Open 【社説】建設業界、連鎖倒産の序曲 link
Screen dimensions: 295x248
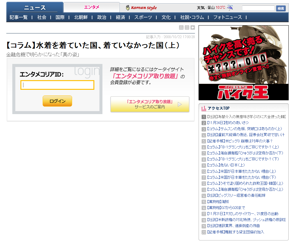coord(233,225)
